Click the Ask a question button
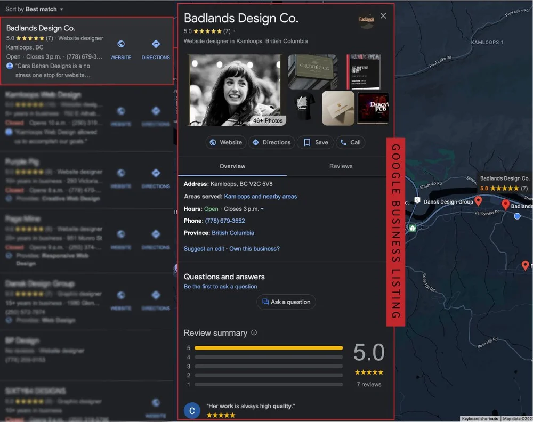 286,302
